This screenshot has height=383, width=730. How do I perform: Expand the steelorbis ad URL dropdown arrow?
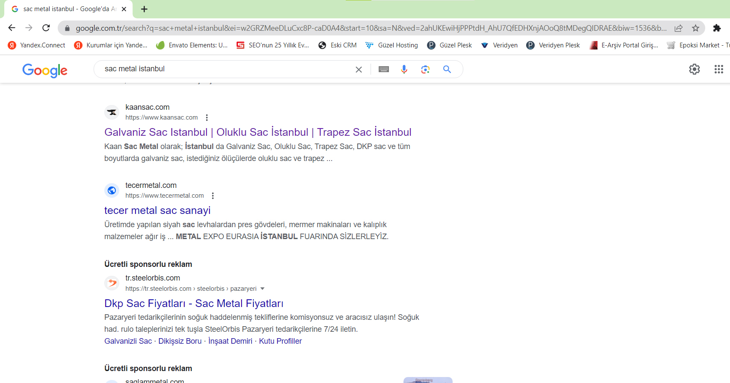262,289
